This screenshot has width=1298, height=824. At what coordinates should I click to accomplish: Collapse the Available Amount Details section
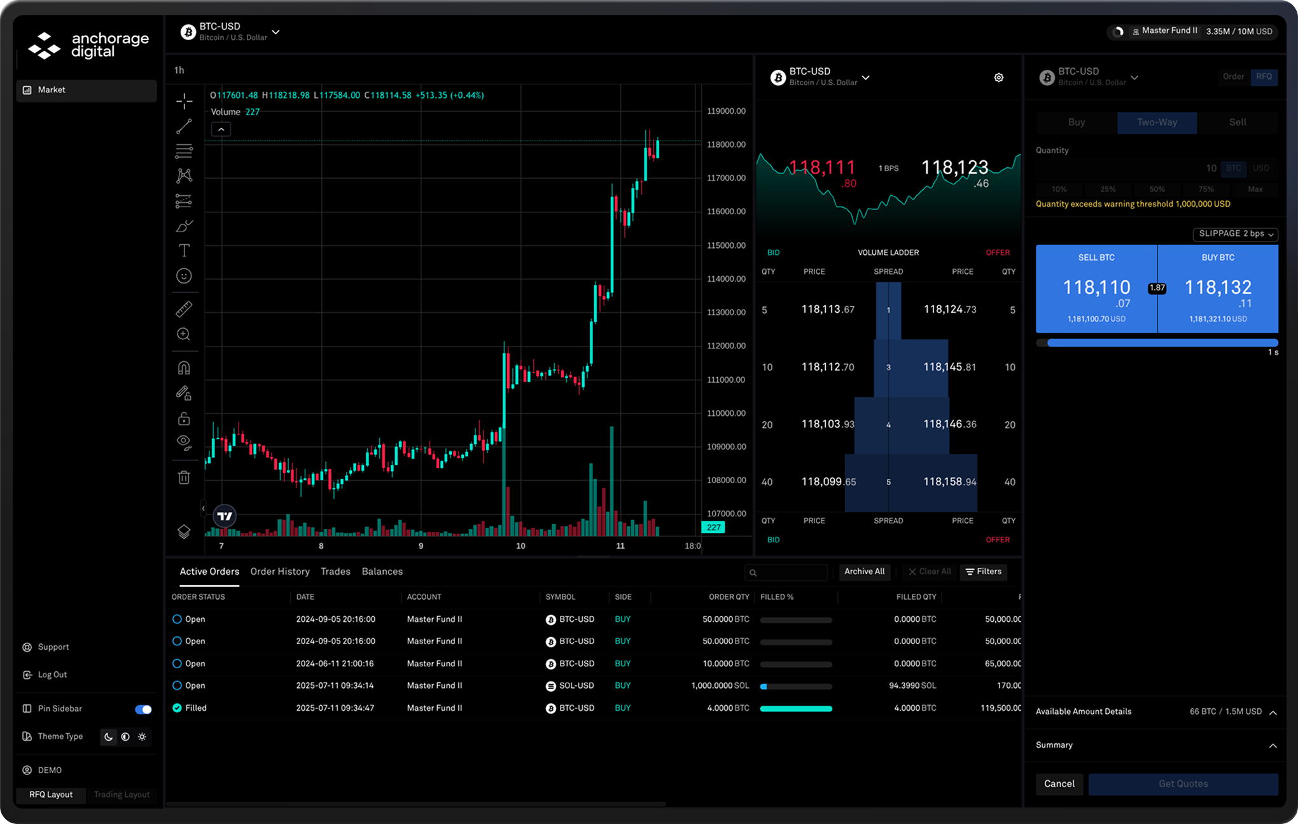(1273, 711)
